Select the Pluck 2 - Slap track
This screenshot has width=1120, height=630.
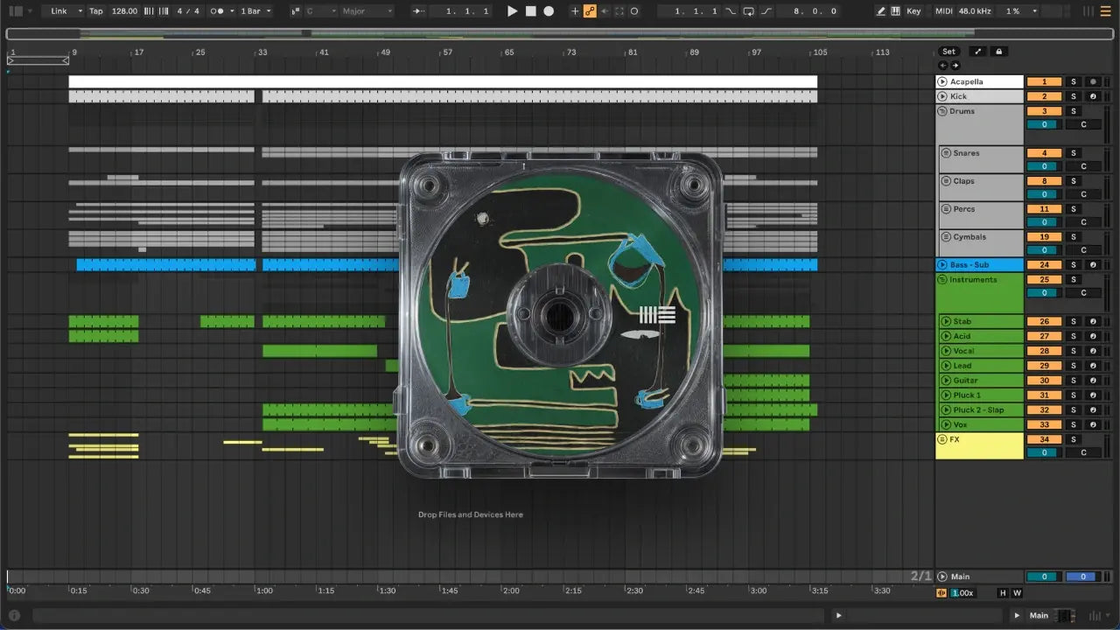tap(980, 410)
